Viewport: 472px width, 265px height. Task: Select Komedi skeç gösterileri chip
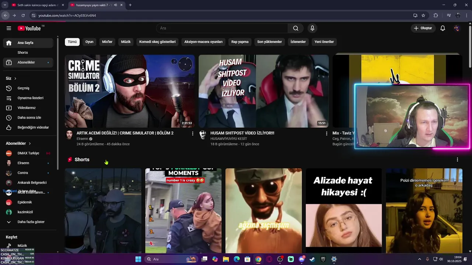(157, 42)
